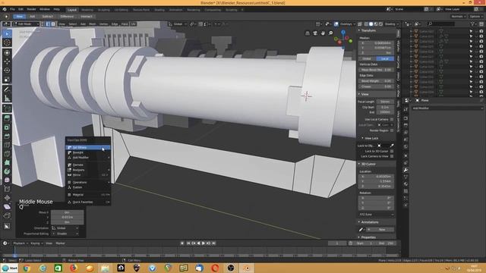
Task: Choose Quick Favorites in popup menu
Action: click(x=88, y=202)
